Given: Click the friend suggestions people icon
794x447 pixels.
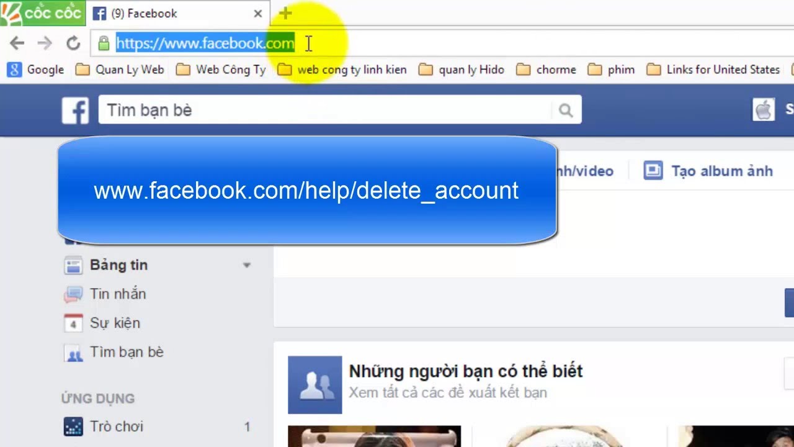Looking at the screenshot, I should click(x=315, y=385).
